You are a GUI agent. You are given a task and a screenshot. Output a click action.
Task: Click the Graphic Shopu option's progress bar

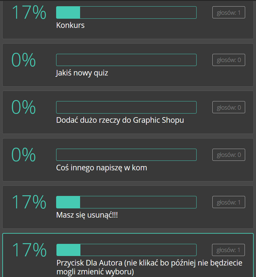(126, 107)
